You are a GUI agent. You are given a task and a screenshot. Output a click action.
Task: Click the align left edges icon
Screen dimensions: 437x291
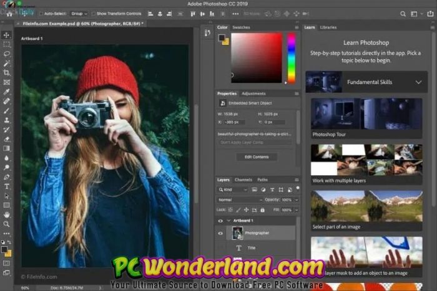pyautogui.click(x=150, y=14)
